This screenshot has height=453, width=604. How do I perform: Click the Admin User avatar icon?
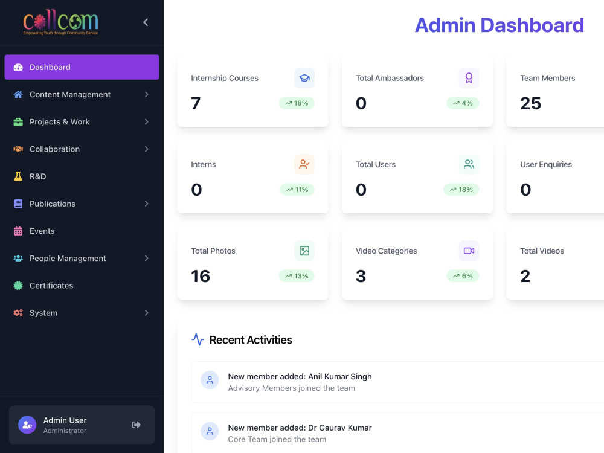coord(27,425)
